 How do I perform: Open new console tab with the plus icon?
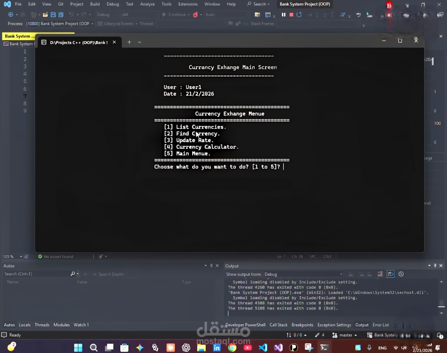click(x=129, y=42)
